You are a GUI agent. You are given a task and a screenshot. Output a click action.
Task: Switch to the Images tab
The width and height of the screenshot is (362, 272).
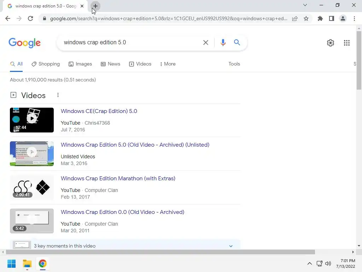coord(80,64)
